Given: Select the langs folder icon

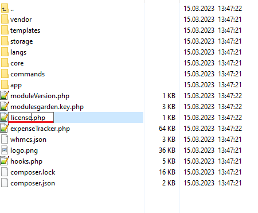Looking at the screenshot, I should click(x=5, y=52).
